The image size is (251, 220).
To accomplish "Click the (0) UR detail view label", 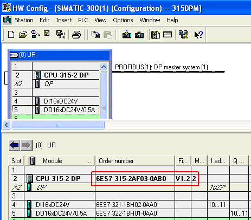I will click(x=46, y=145).
